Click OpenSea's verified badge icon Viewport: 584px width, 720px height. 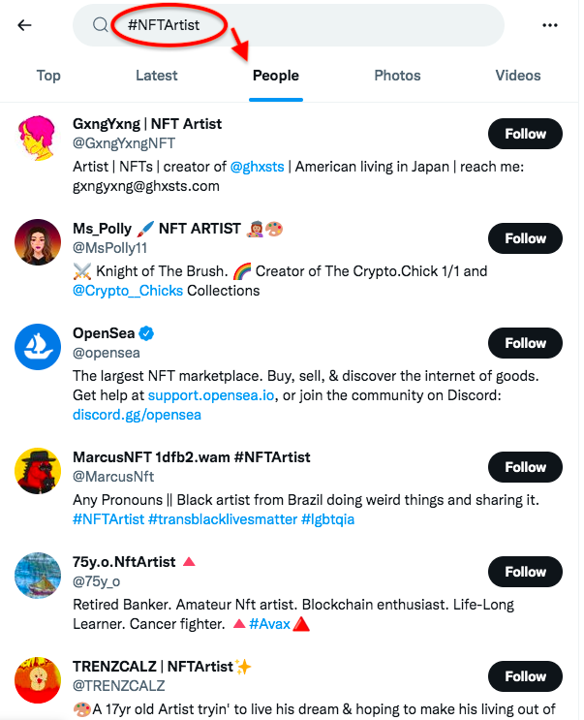(x=147, y=333)
